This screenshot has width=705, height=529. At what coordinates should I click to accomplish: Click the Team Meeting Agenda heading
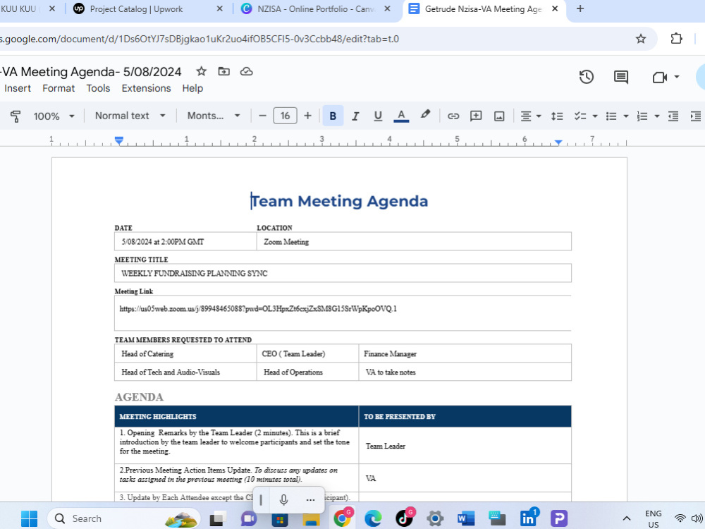coord(340,201)
